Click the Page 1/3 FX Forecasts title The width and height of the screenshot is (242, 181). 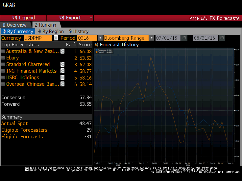(x=214, y=18)
